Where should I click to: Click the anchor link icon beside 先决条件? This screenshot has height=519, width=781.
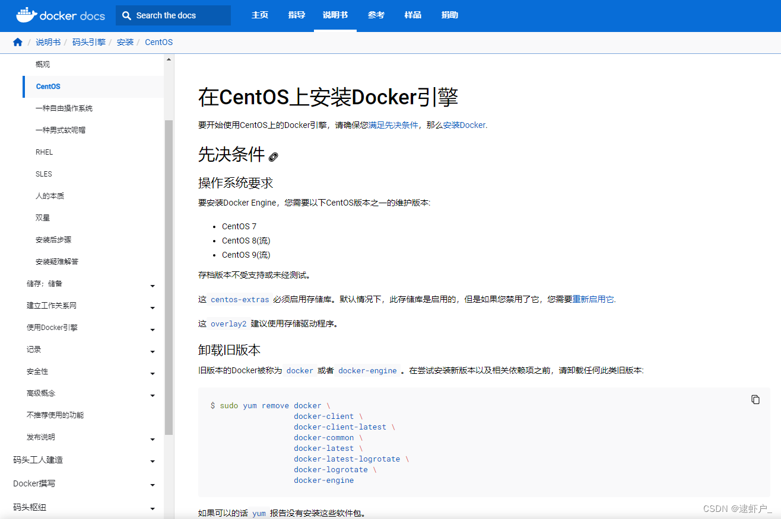pos(273,157)
